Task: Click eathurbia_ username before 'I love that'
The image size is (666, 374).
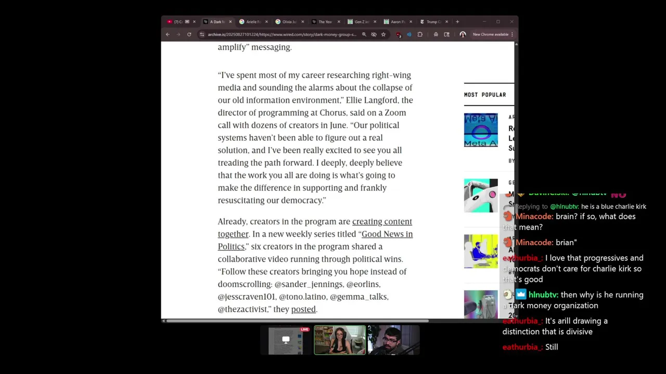Action: [x=523, y=258]
